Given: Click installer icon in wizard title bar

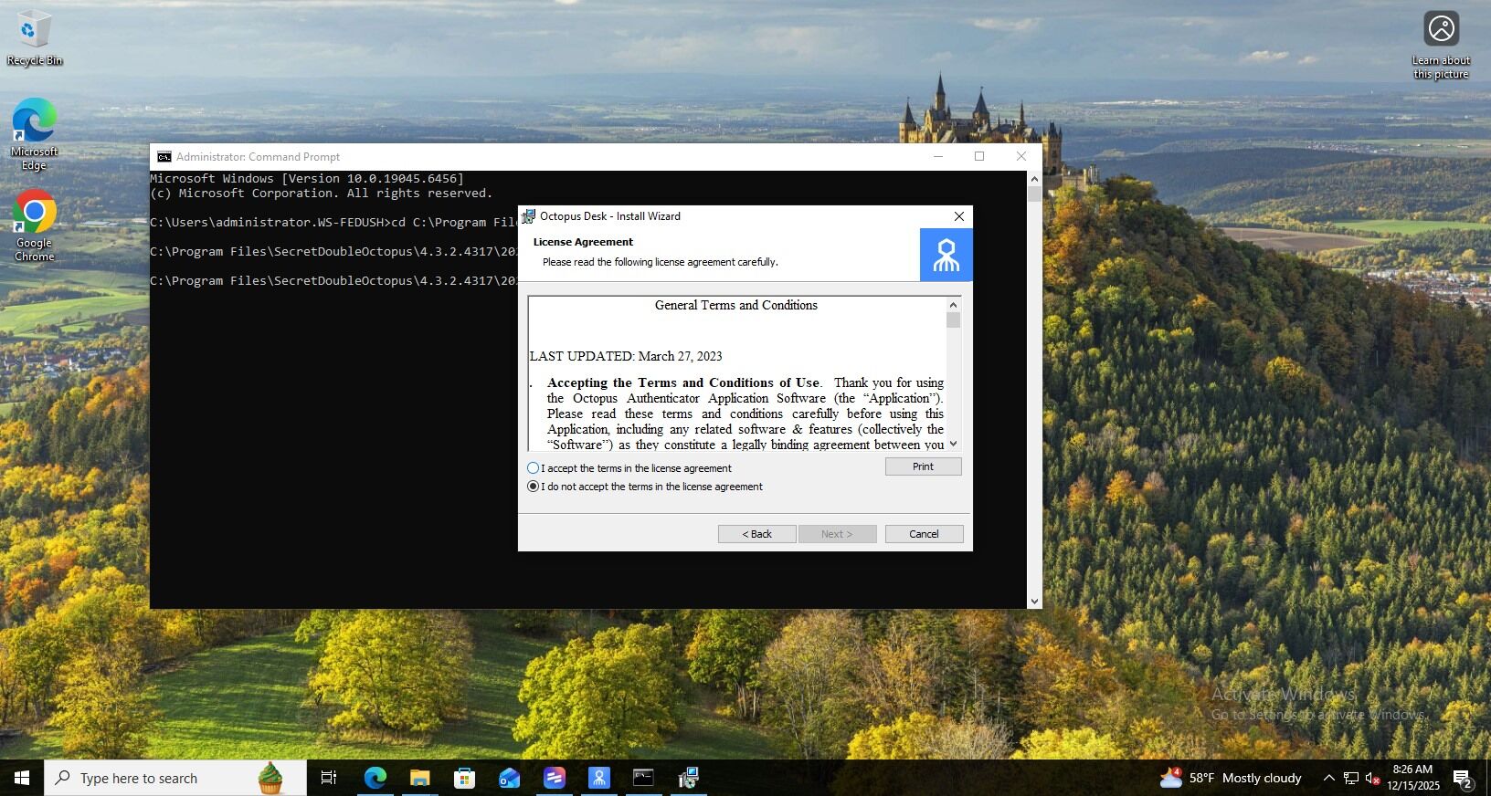Looking at the screenshot, I should coord(528,216).
